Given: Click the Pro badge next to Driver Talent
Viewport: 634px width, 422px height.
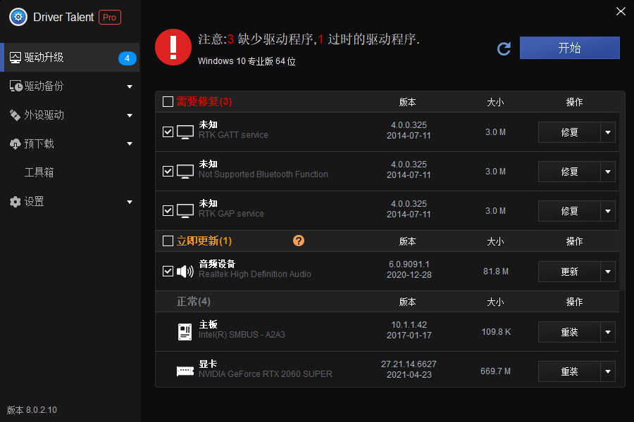Looking at the screenshot, I should click(x=110, y=18).
